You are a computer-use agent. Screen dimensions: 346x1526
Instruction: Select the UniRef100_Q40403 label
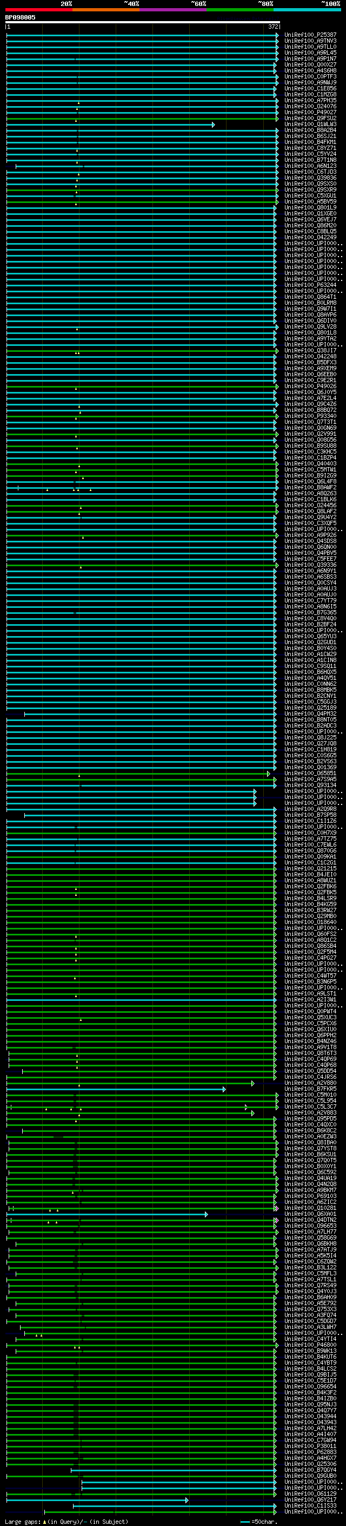pyautogui.click(x=310, y=464)
